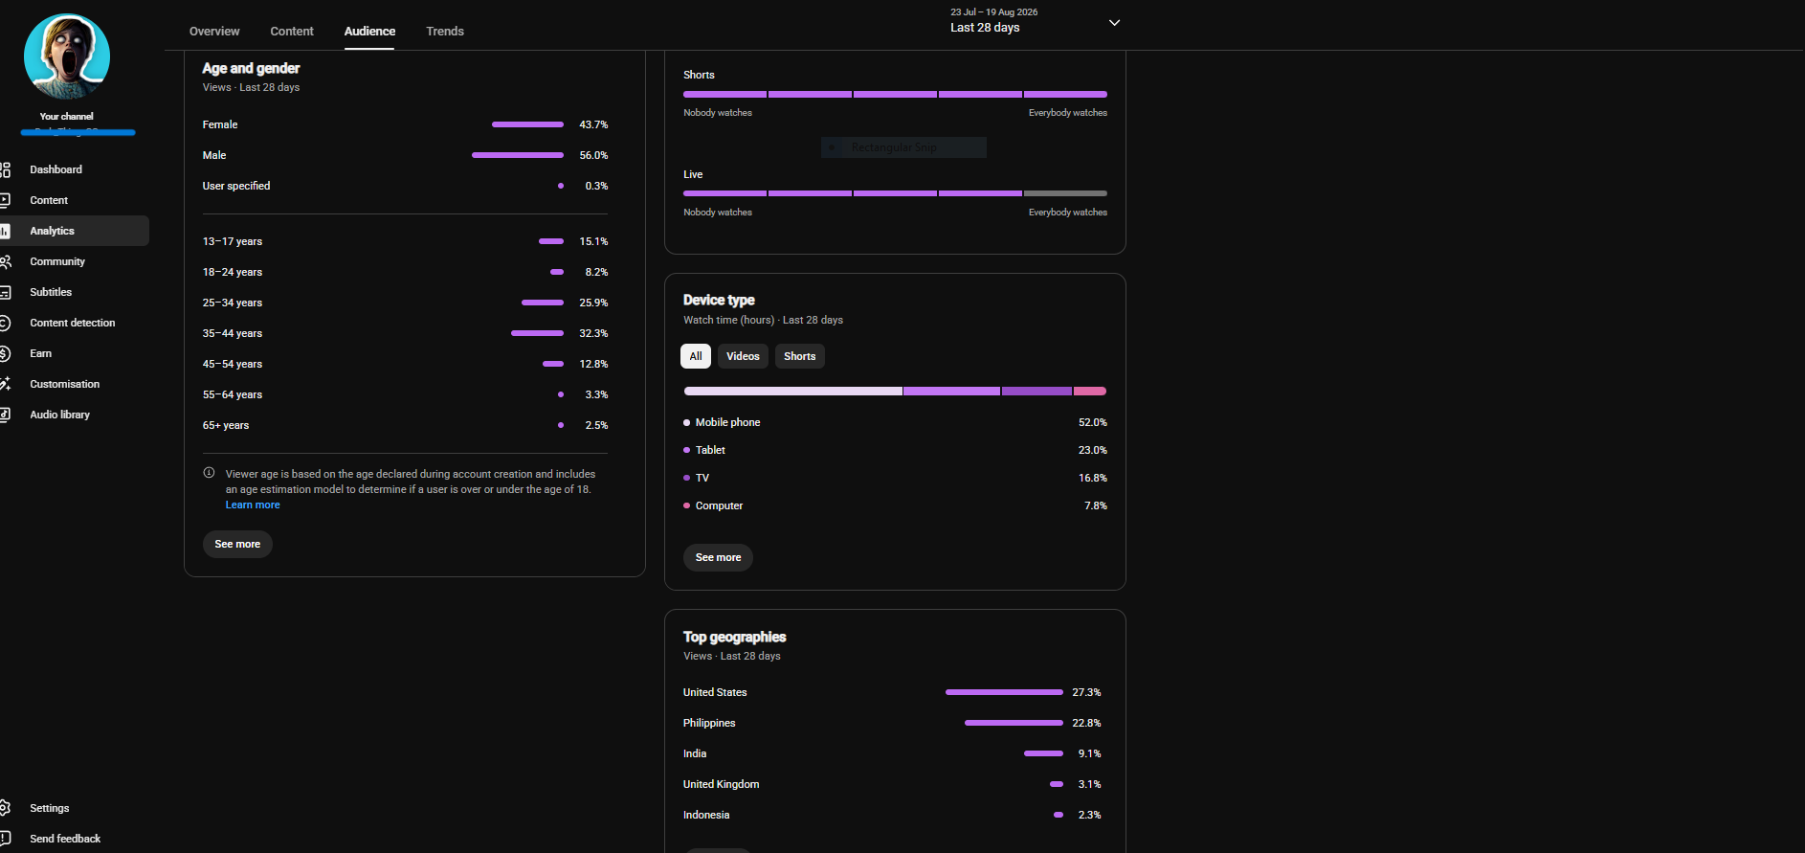Click See more under Age and gender

pyautogui.click(x=237, y=544)
